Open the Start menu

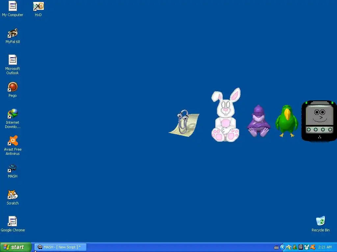(16, 247)
